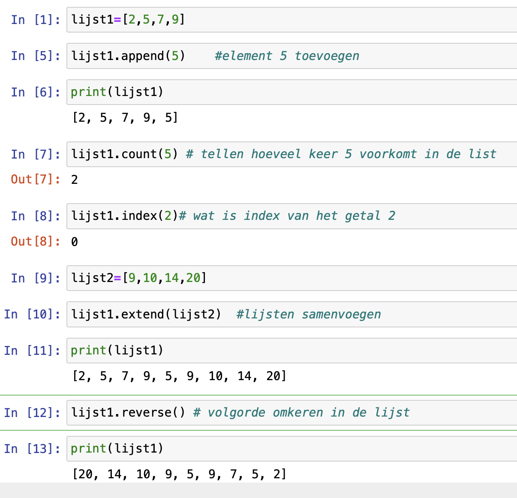The height and width of the screenshot is (498, 517).
Task: Click the lijst1.index(2) code cell
Action: coord(292,216)
